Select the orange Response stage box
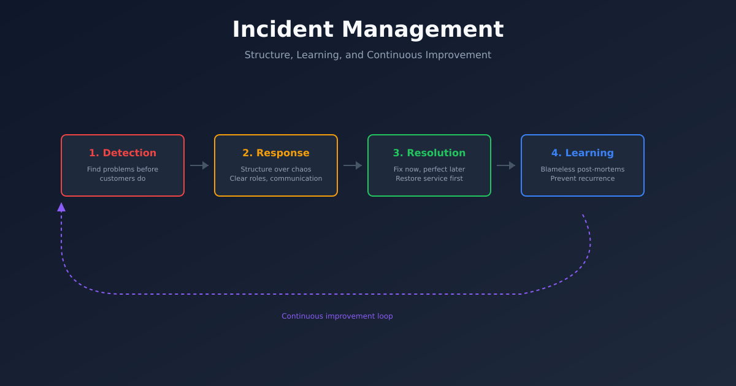Image resolution: width=736 pixels, height=386 pixels. [x=276, y=165]
